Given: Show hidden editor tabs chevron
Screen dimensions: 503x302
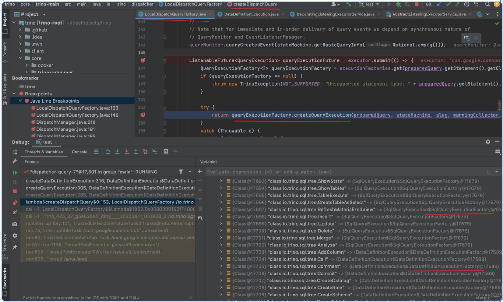Looking at the screenshot, I should (x=488, y=14).
